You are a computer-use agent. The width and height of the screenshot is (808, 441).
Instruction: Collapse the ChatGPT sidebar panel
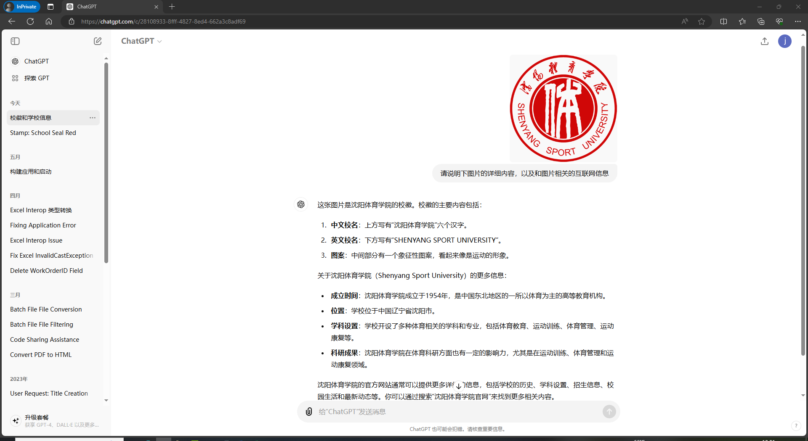coord(15,41)
